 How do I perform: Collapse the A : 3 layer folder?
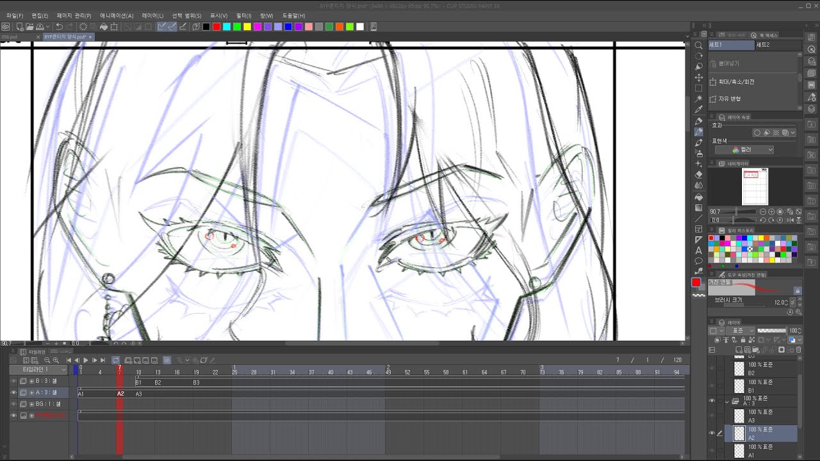(727, 401)
